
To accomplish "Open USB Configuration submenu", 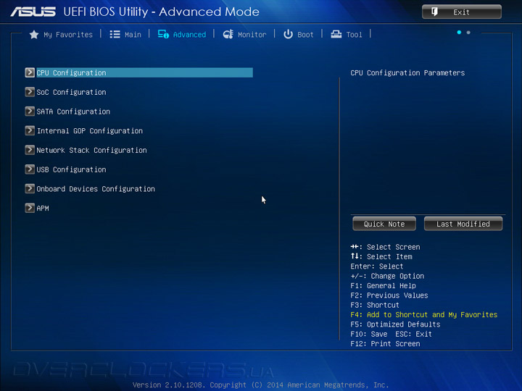I will click(x=71, y=169).
